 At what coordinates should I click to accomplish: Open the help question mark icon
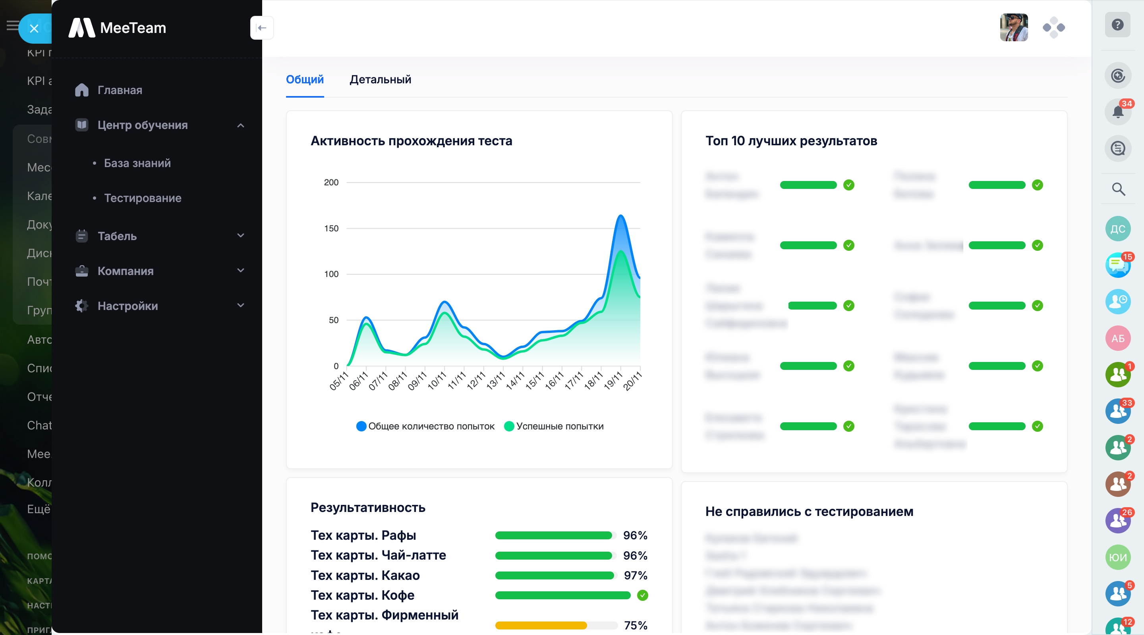[x=1117, y=25]
